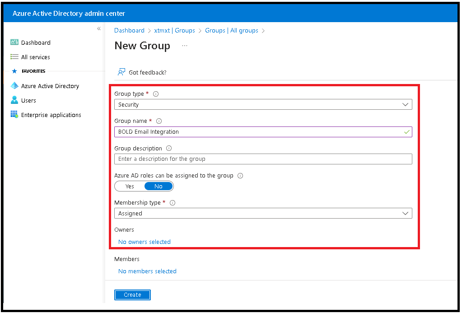Click the info icon beside Group type
Viewport: 462px width, 313px height.
point(156,93)
